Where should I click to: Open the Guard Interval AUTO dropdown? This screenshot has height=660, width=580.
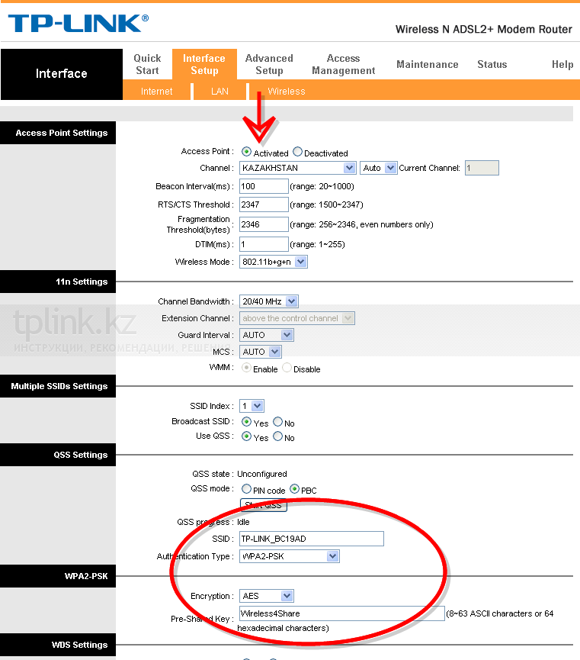[x=266, y=335]
